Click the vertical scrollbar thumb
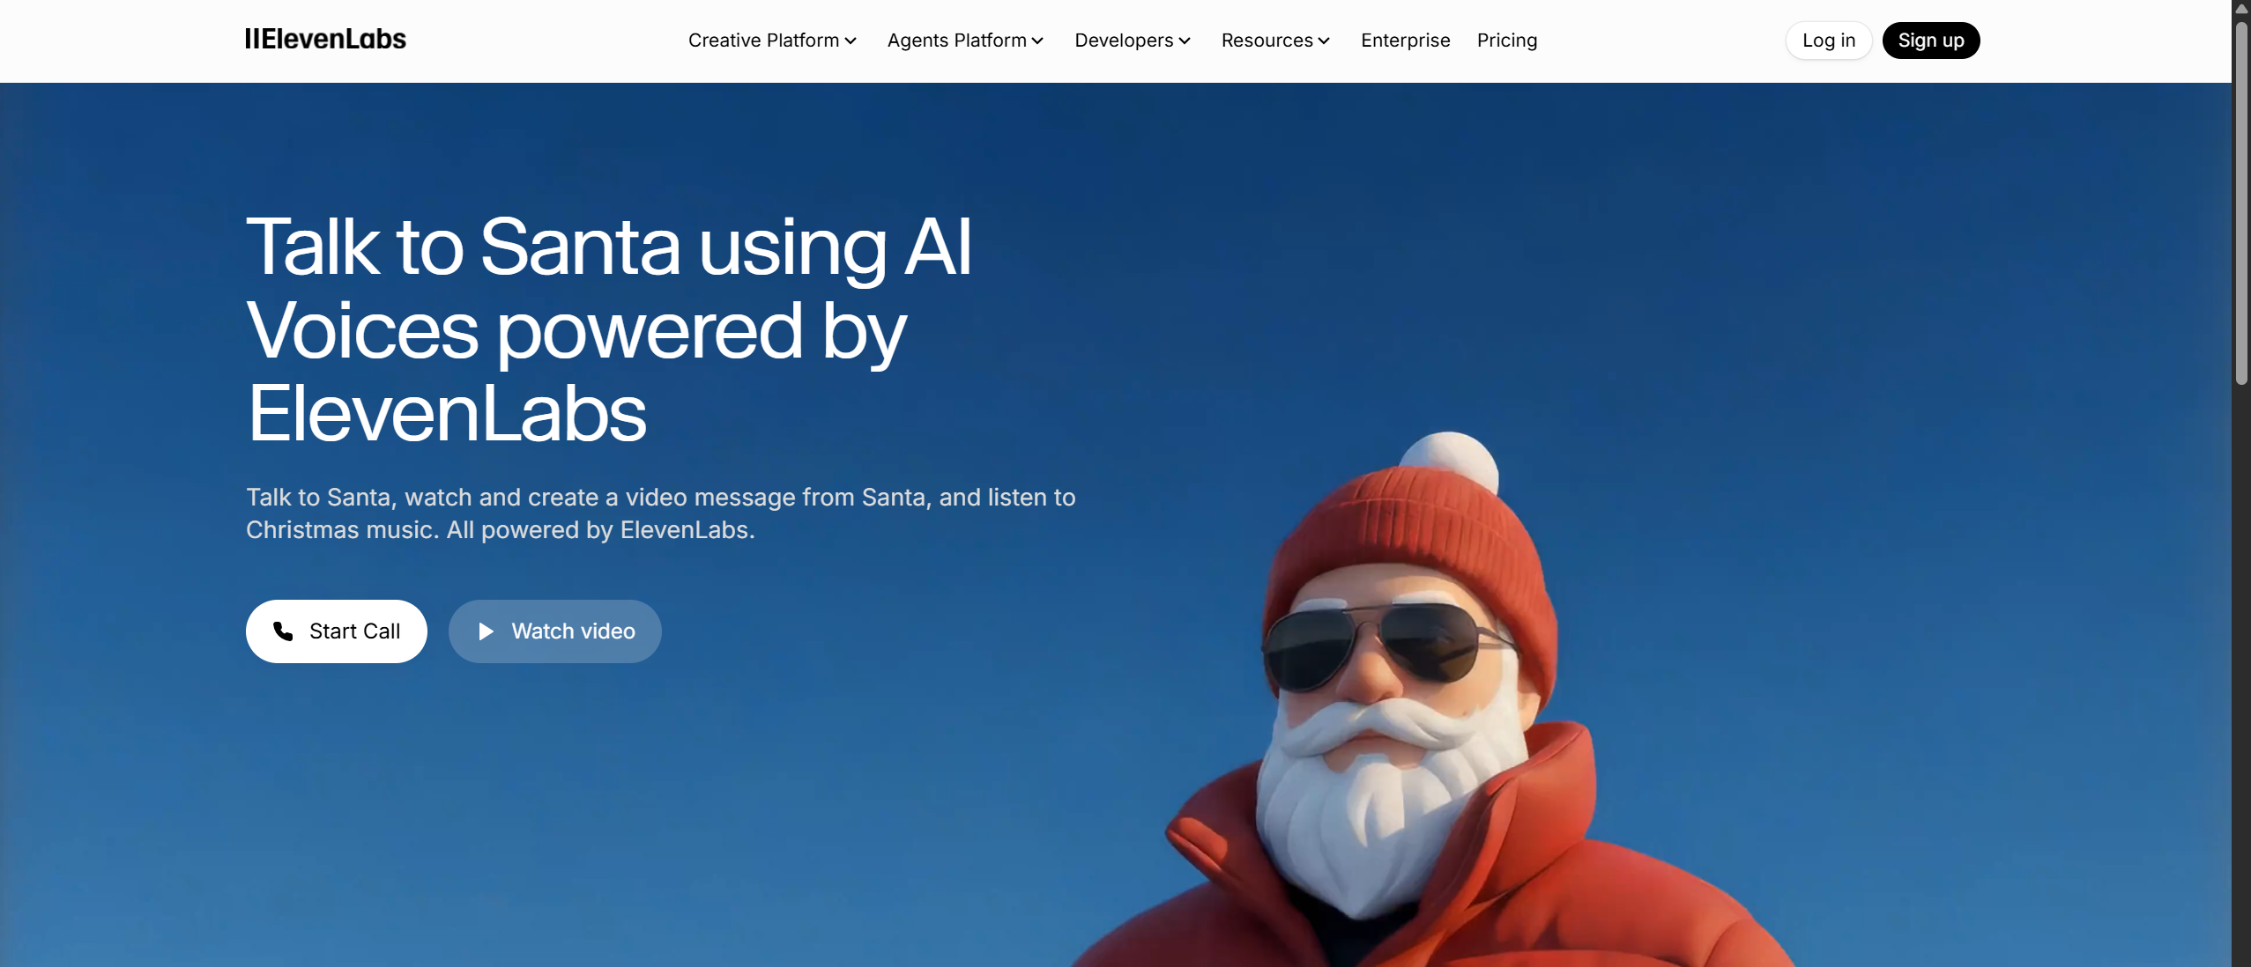 click(2241, 203)
